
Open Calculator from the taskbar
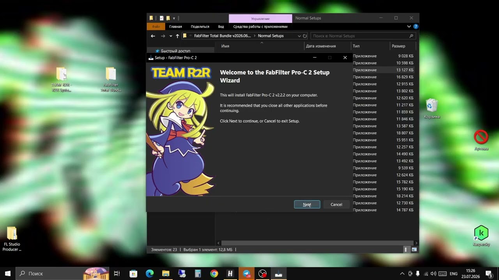[198, 273]
